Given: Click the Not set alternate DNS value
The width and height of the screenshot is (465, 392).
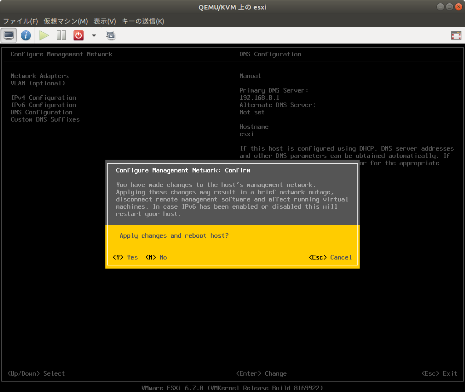Looking at the screenshot, I should point(252,113).
